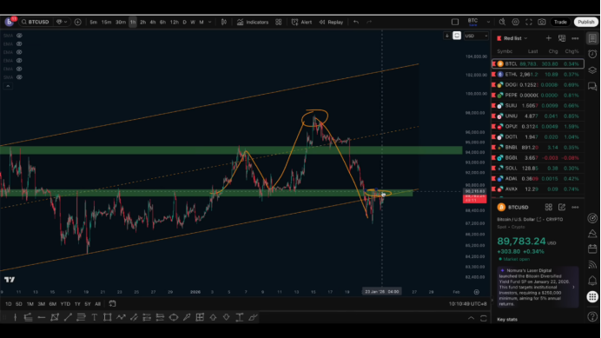Image resolution: width=601 pixels, height=338 pixels.
Task: Open quick search icon in top bar
Action: [502, 23]
